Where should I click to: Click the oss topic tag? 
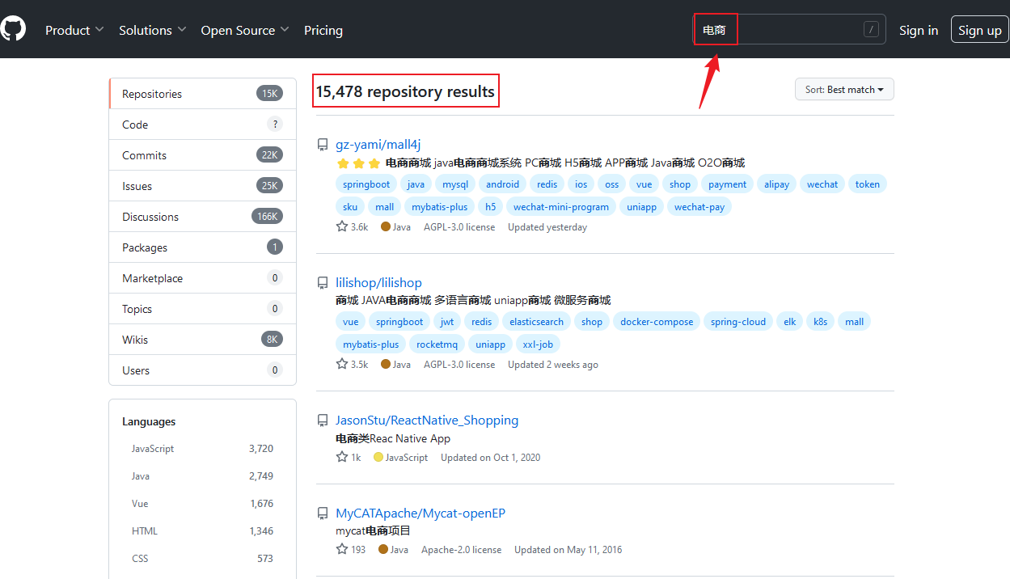(x=612, y=184)
